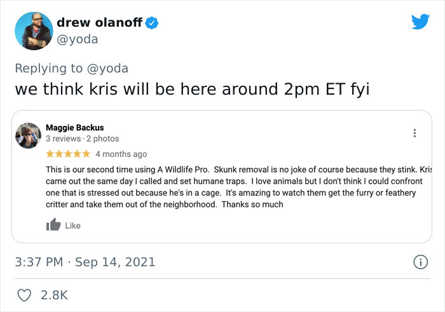Viewport: 445px width, 312px height.
Task: Click the "Like" label on the review
Action: (73, 226)
